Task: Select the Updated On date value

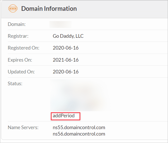Action: click(x=65, y=72)
